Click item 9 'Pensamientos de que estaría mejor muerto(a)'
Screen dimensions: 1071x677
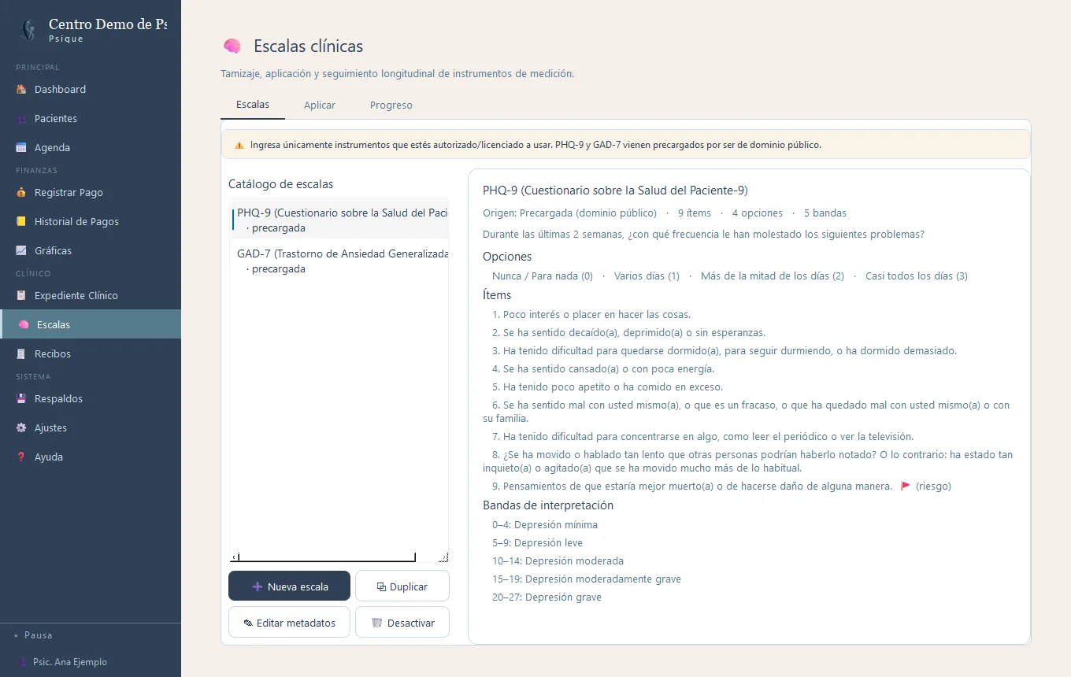tap(691, 486)
